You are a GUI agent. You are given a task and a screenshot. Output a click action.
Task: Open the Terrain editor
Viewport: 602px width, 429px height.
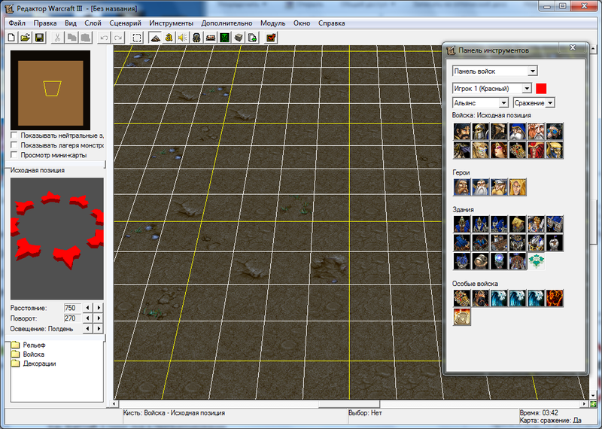155,38
